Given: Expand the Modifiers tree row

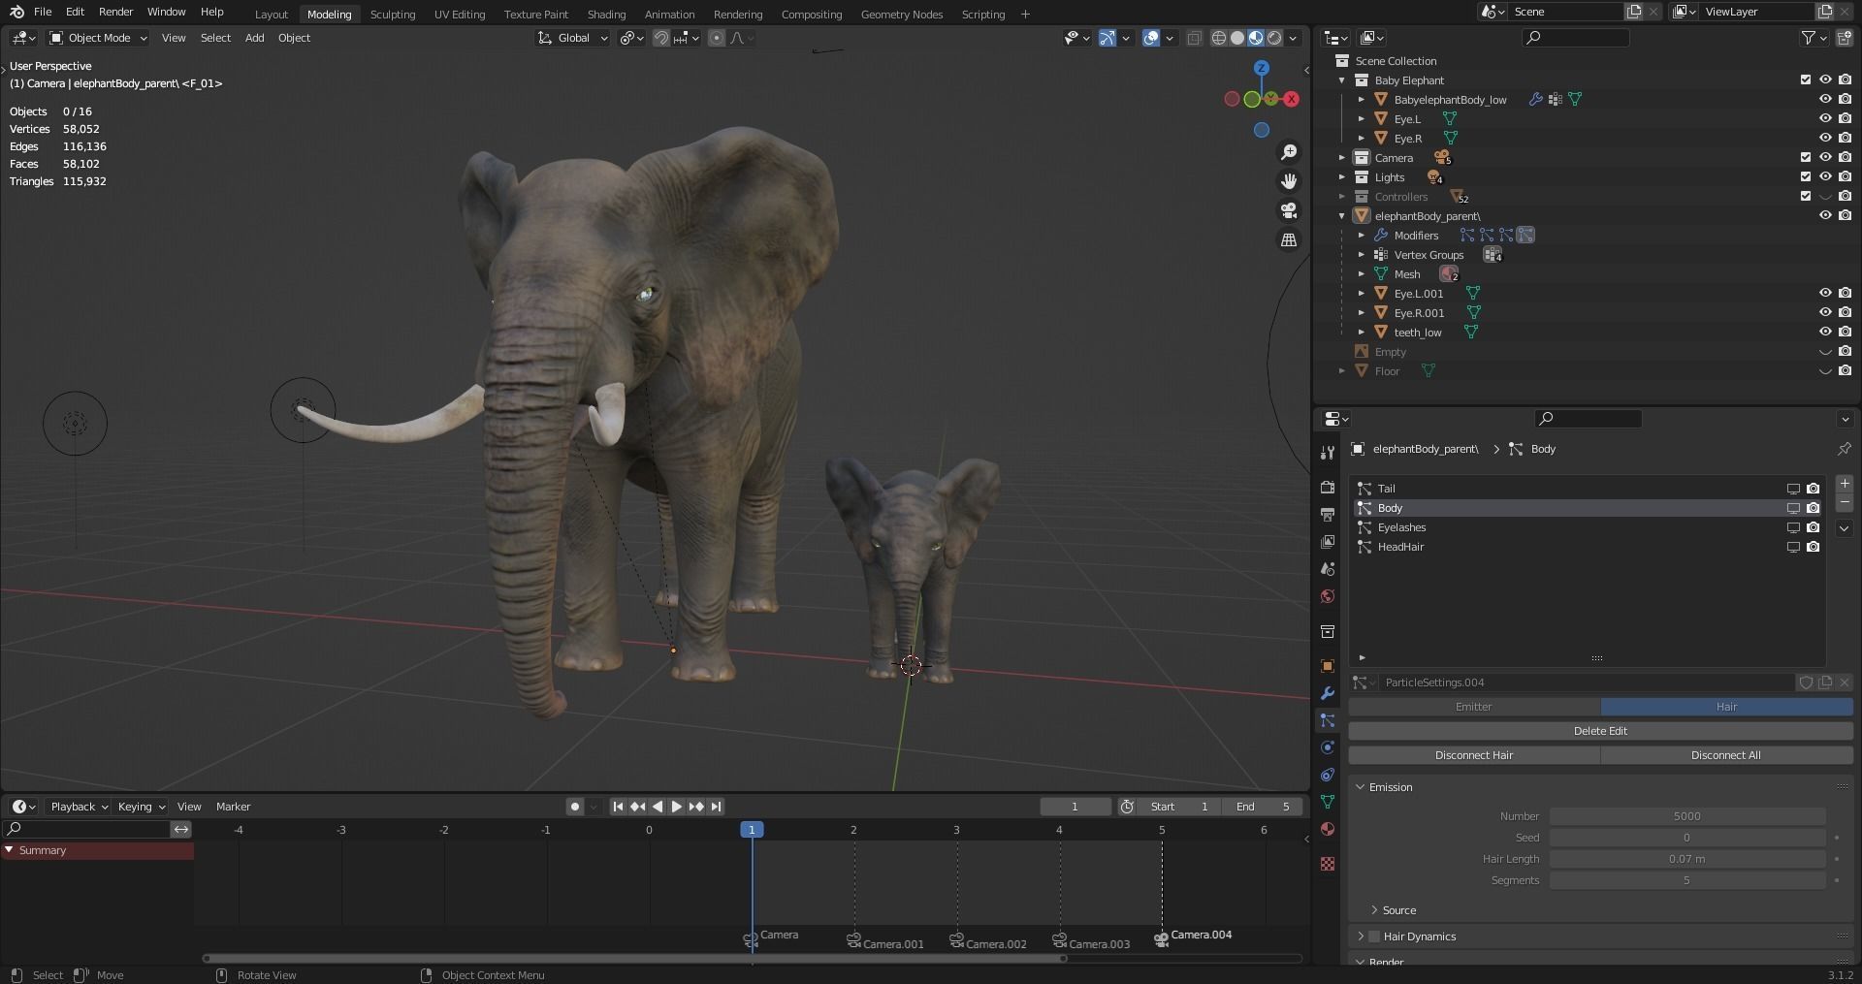Looking at the screenshot, I should point(1362,236).
